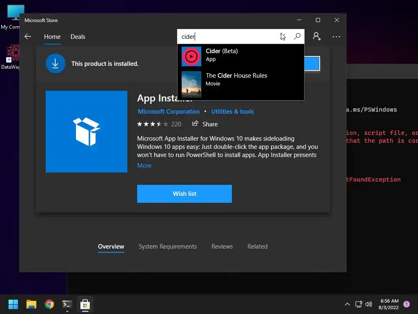
Task: Expand description with the More link
Action: (x=144, y=166)
